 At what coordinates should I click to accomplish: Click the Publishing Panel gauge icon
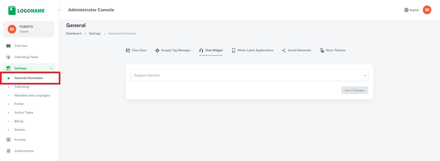(x=8, y=57)
